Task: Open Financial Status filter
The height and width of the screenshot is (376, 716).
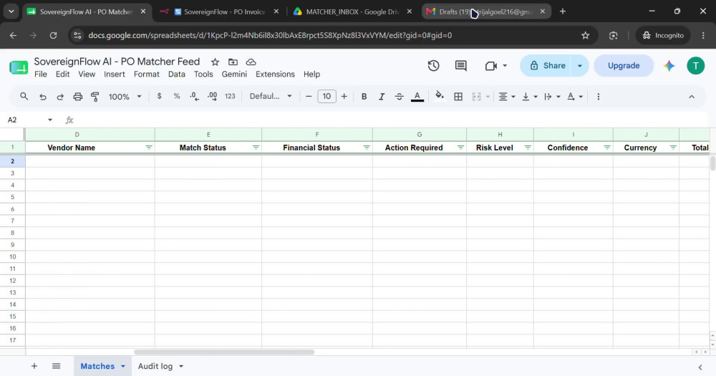Action: click(366, 148)
